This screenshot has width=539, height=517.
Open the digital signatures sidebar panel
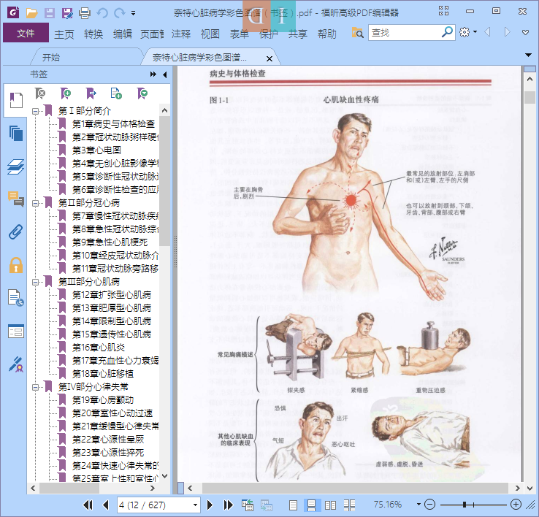pos(16,364)
